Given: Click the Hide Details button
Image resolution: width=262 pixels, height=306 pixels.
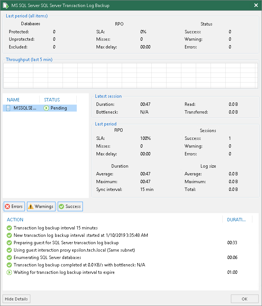Looking at the screenshot, I should [x=16, y=299].
